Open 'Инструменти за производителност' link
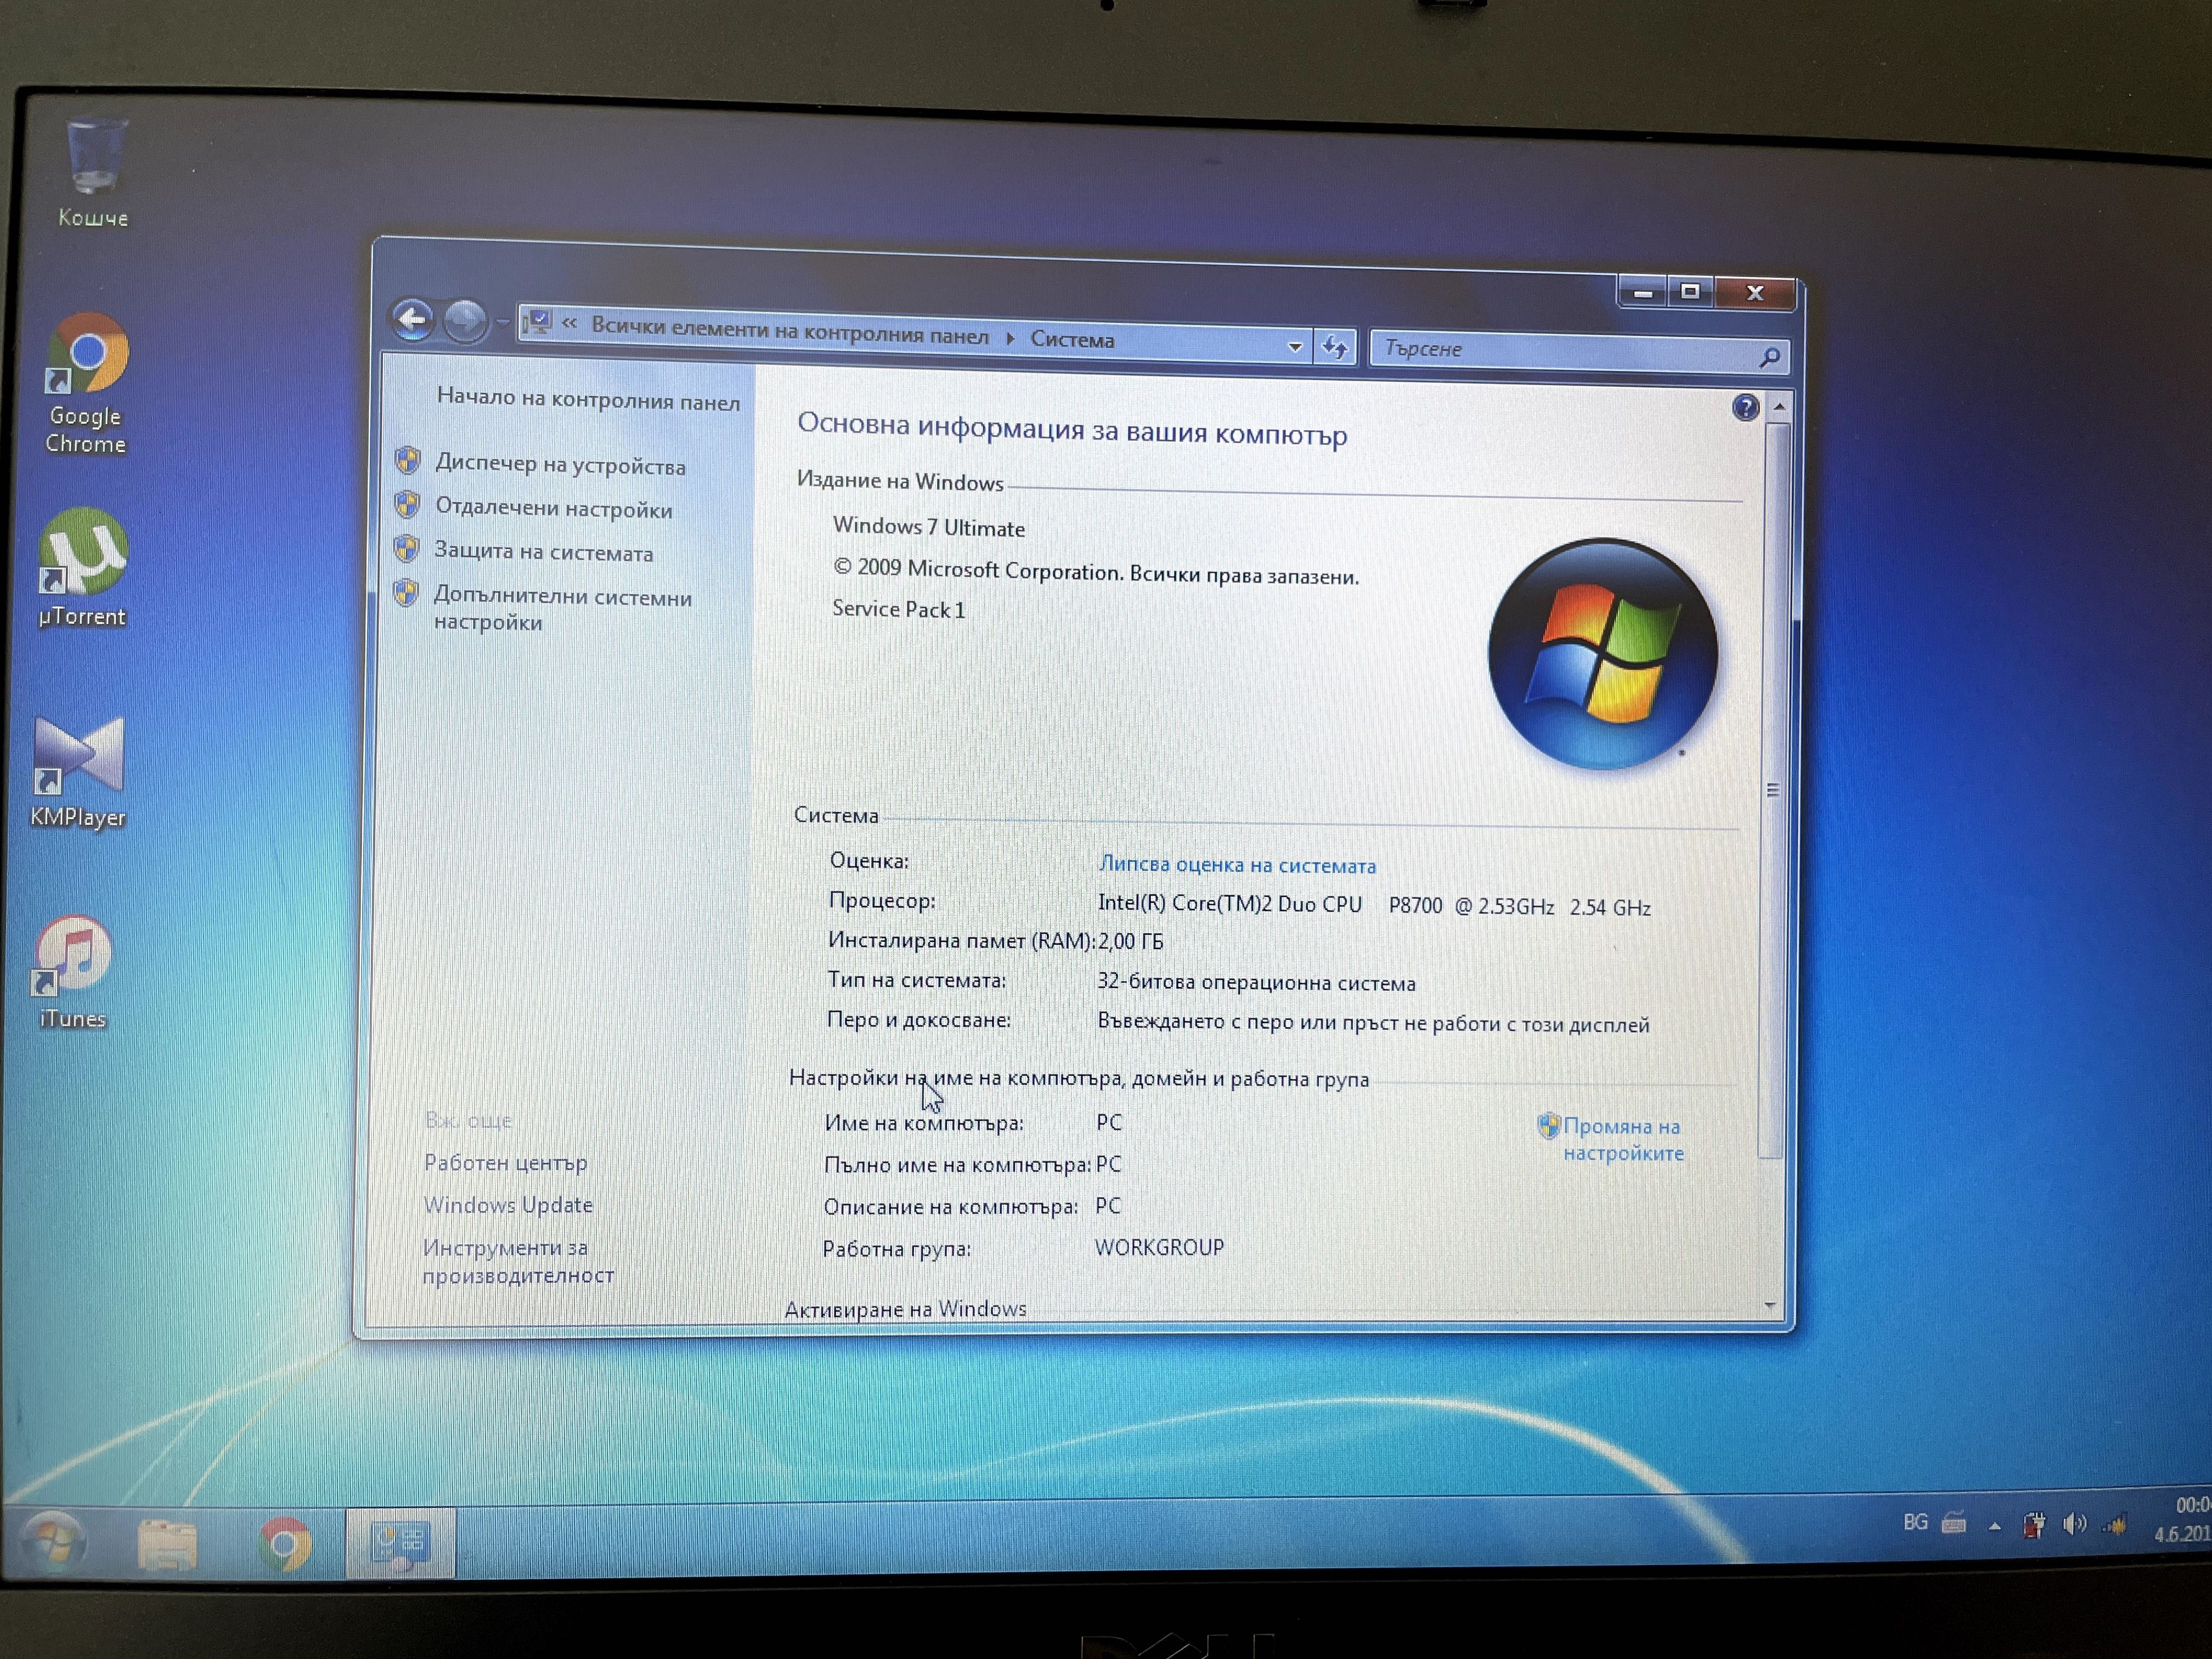 [x=518, y=1261]
